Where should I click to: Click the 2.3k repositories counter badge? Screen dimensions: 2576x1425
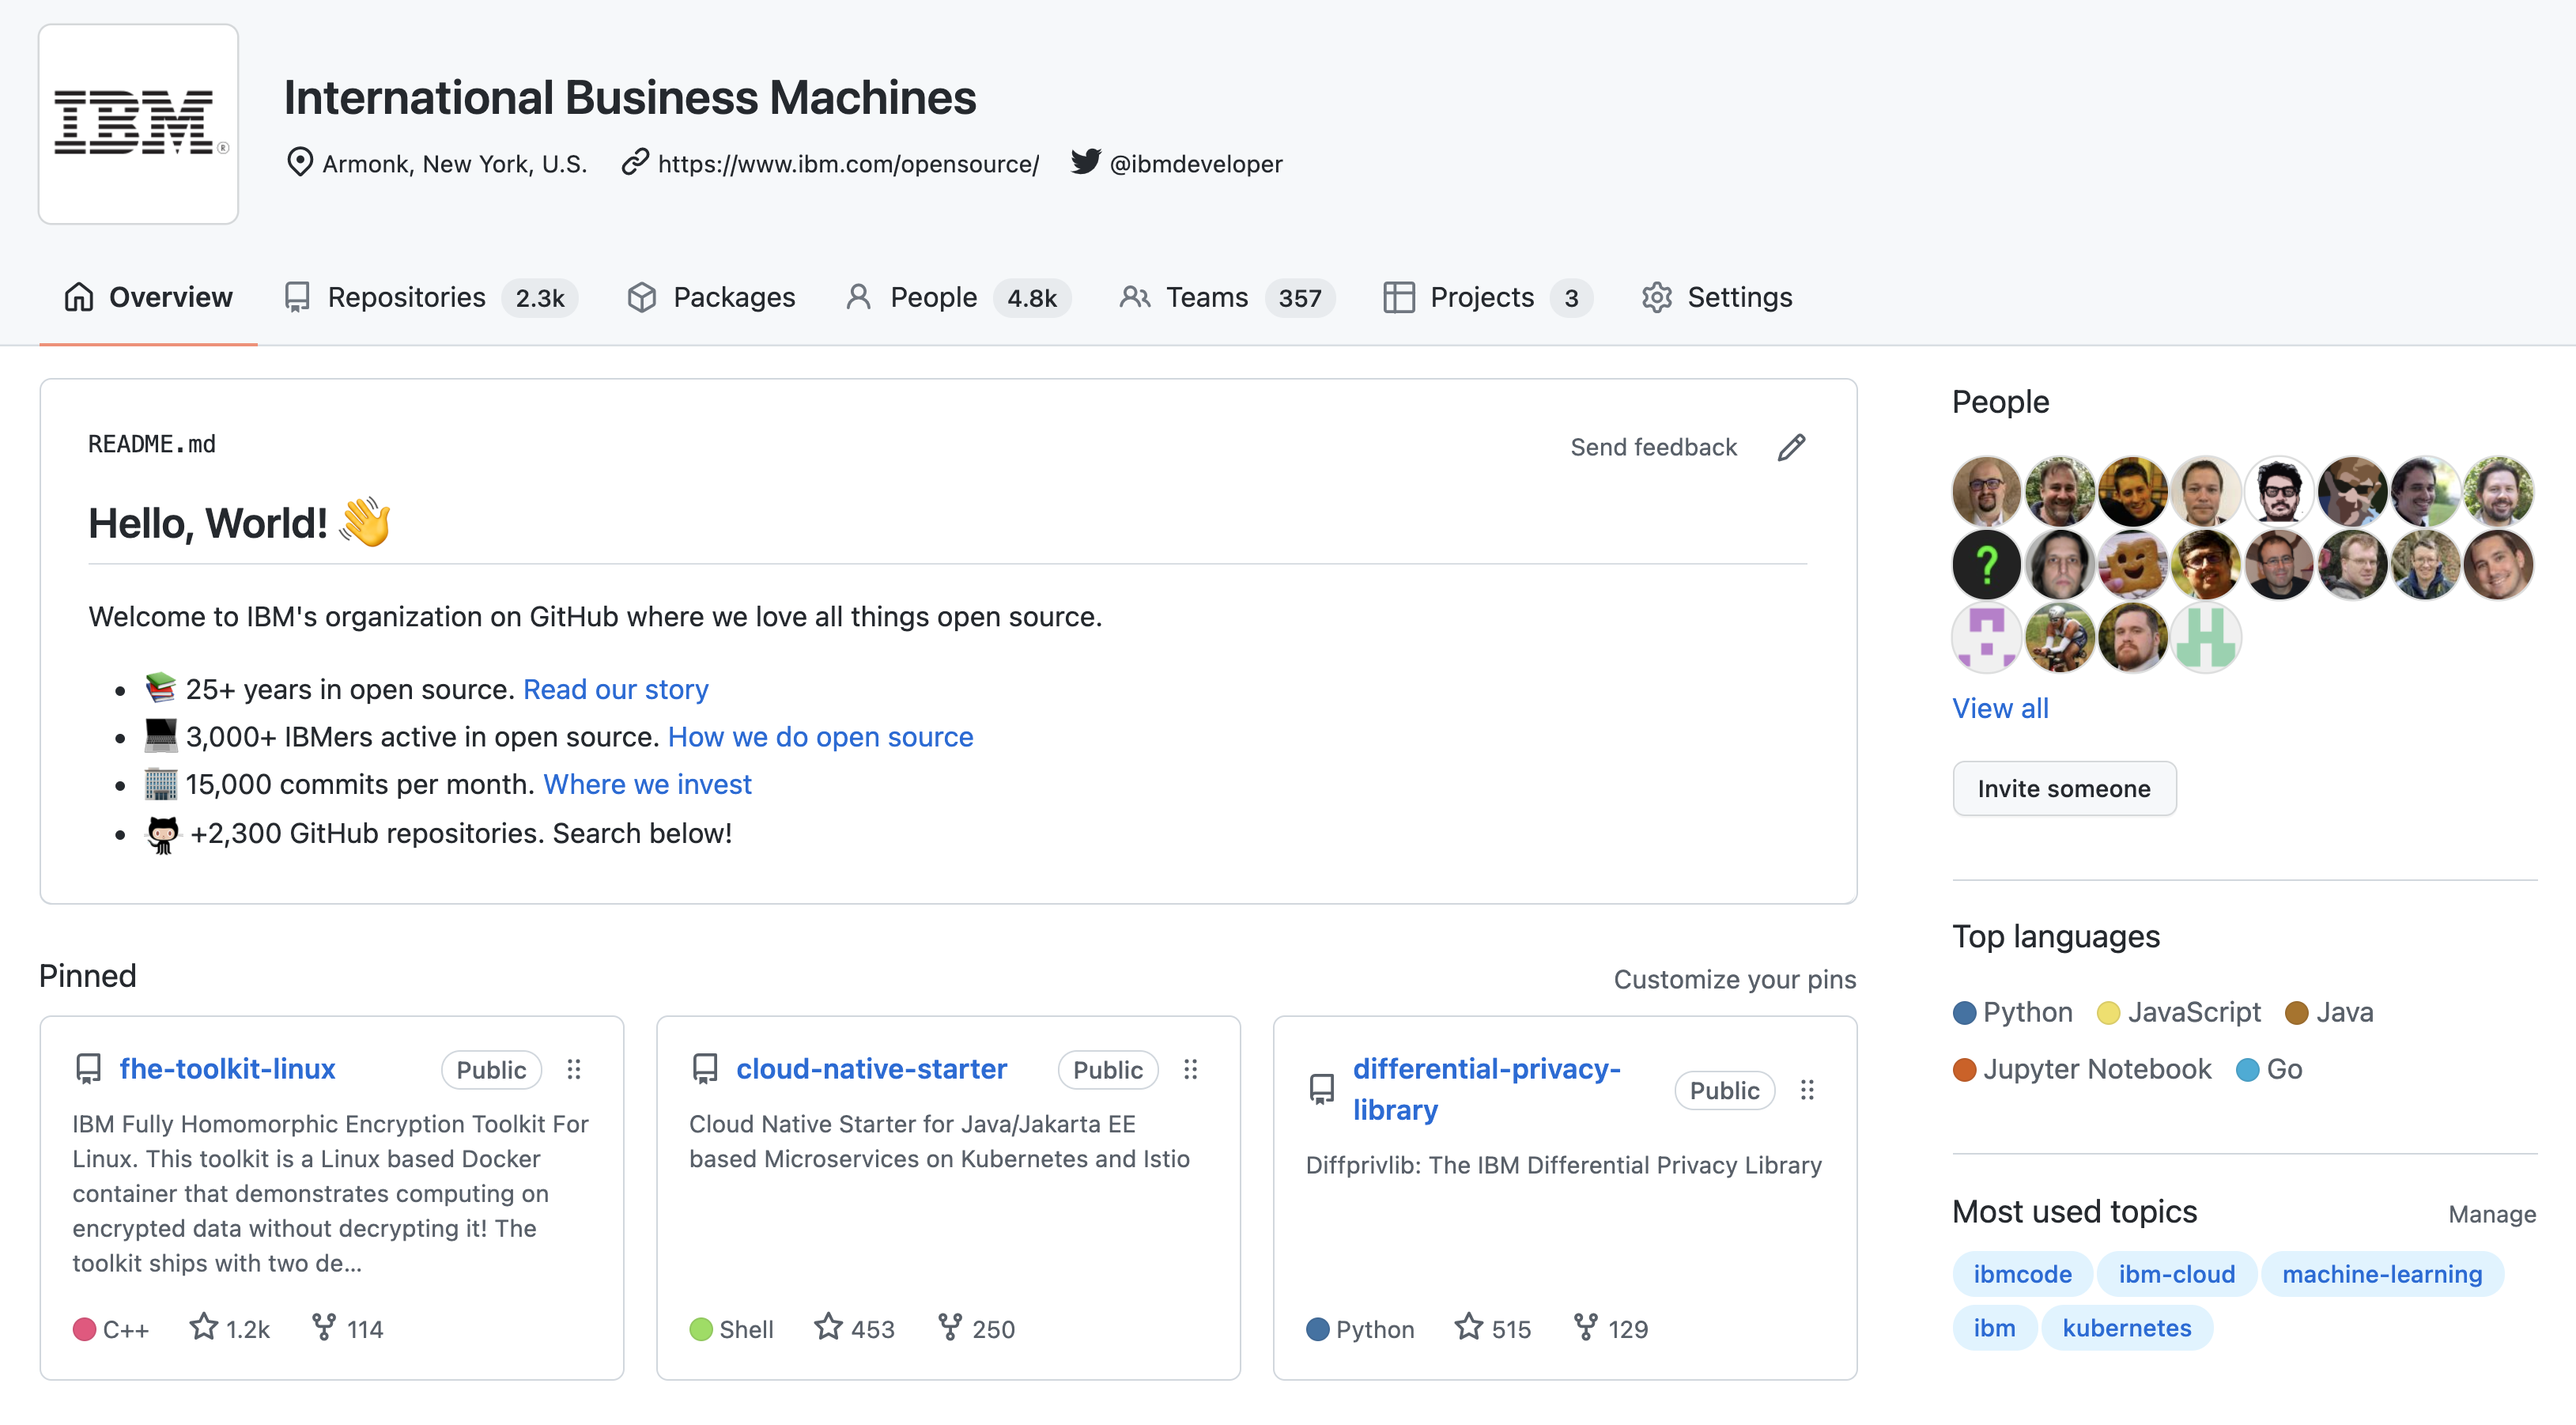pyautogui.click(x=540, y=298)
